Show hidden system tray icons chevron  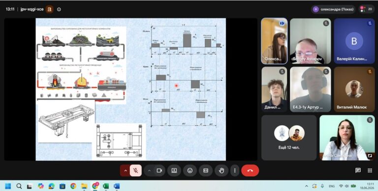[x=307, y=186]
